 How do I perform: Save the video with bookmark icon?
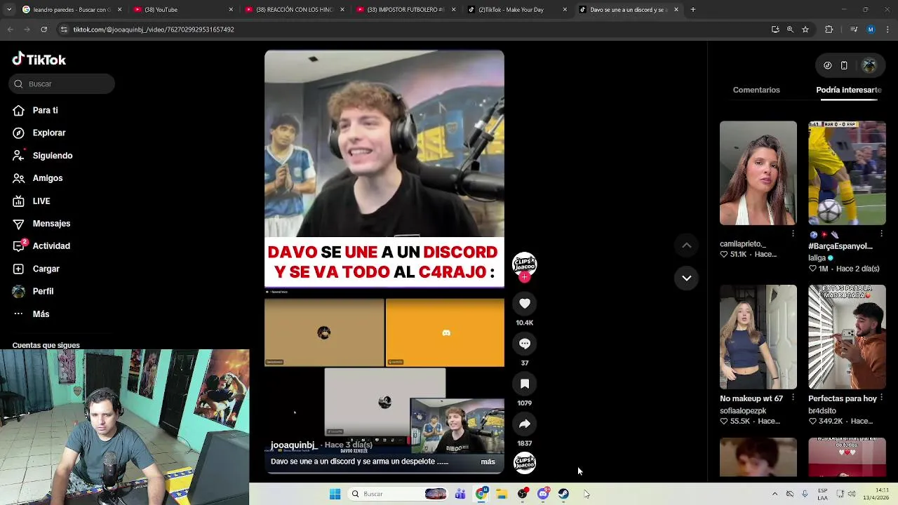pos(525,384)
